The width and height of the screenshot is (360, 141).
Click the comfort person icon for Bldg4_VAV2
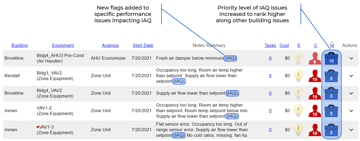coord(315,93)
